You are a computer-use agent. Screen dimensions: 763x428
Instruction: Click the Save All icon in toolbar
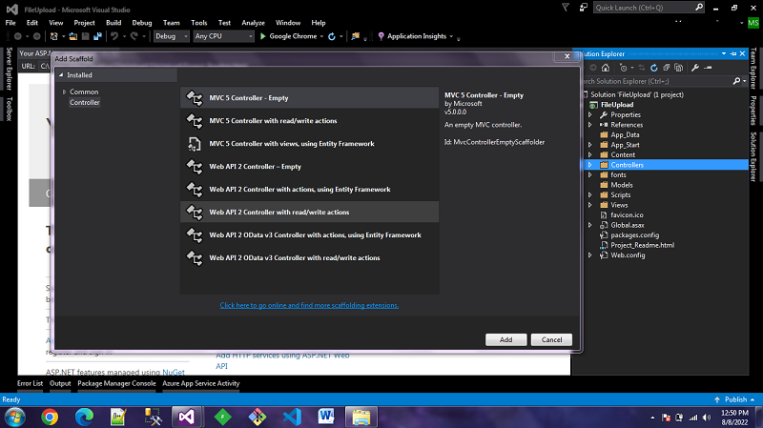tap(97, 36)
